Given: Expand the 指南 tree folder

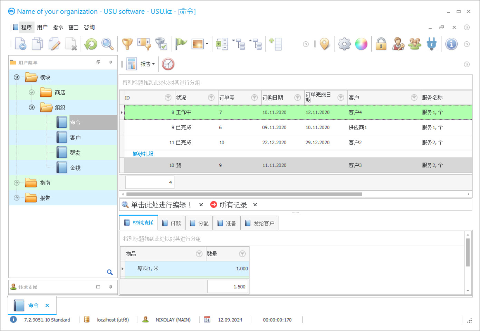Looking at the screenshot, I should (17, 183).
